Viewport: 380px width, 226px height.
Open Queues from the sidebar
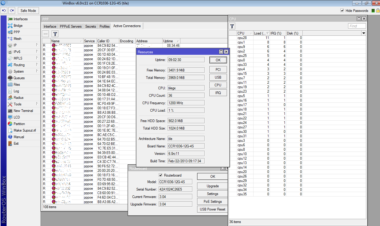[x=19, y=78]
